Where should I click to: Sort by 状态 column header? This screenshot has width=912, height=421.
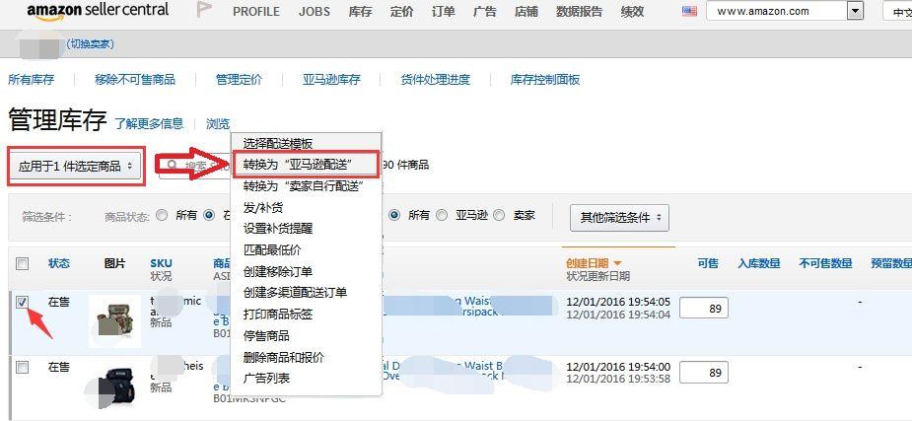coord(59,263)
